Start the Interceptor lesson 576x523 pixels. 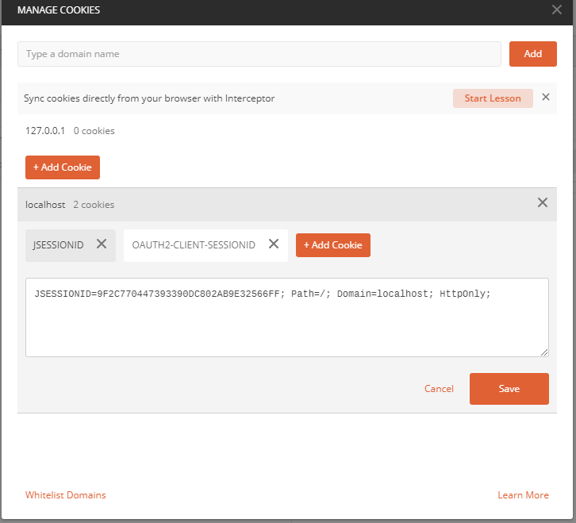coord(493,98)
